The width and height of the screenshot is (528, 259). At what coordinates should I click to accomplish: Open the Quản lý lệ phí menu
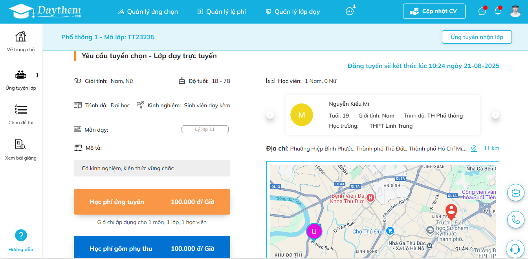[x=222, y=12]
